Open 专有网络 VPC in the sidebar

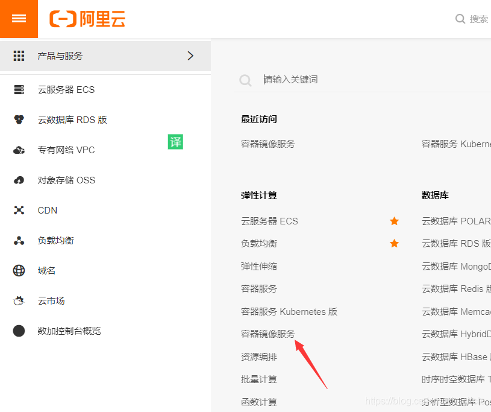click(66, 150)
